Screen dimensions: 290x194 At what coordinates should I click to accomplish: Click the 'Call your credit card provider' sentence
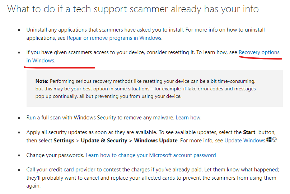tap(153, 178)
